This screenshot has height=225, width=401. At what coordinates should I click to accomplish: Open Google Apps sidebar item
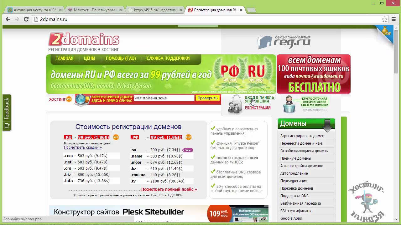pos(291,218)
